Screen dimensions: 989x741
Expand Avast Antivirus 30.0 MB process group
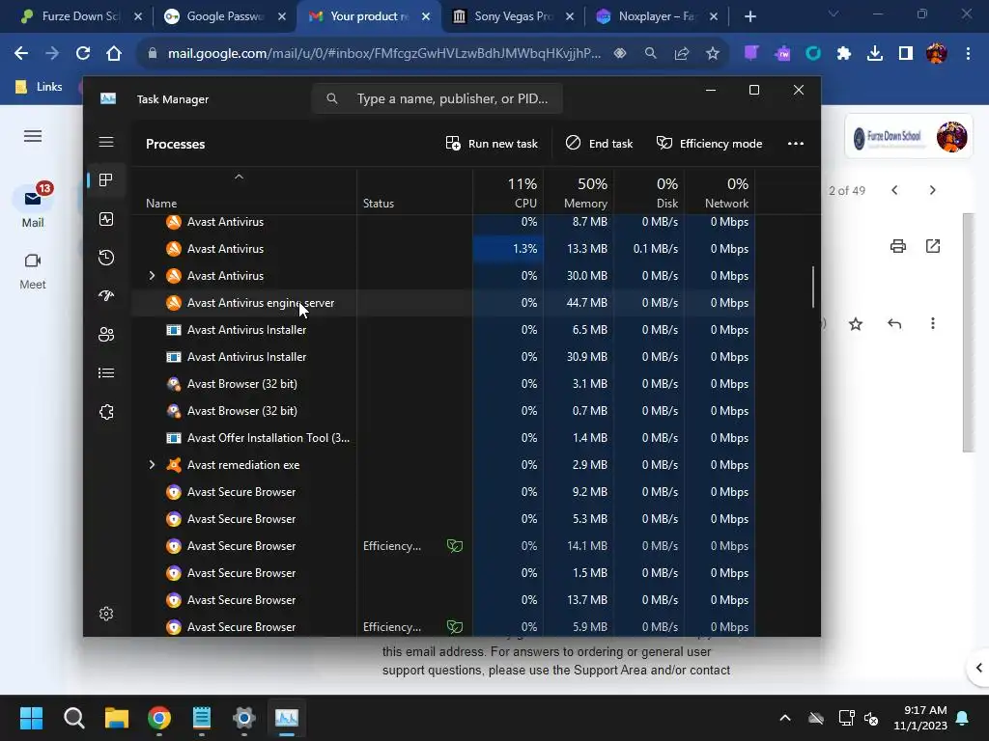[152, 275]
